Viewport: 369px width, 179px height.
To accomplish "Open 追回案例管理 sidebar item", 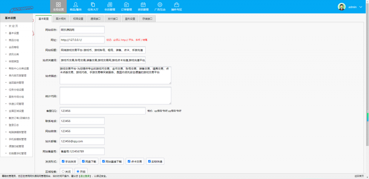I will (x=17, y=83).
